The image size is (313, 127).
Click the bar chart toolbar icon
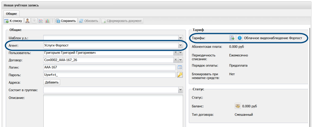[47, 21]
